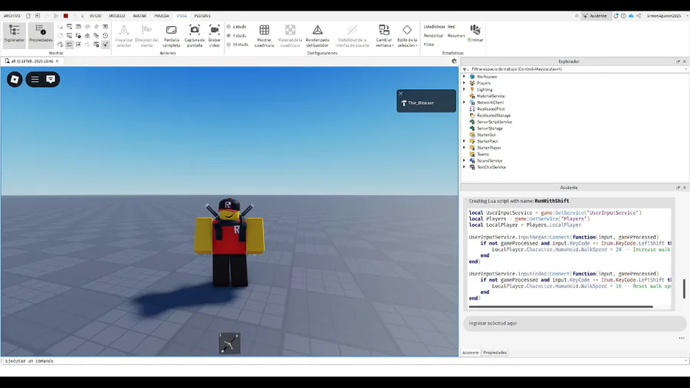Viewport: 690px width, 388px height.
Task: Switch to the PLUGINS ribbon tab
Action: click(x=202, y=16)
